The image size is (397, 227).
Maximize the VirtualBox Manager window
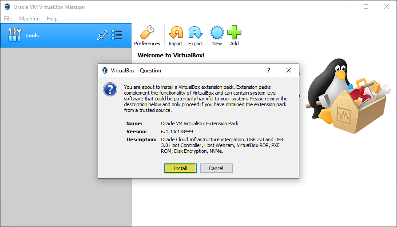(x=366, y=7)
